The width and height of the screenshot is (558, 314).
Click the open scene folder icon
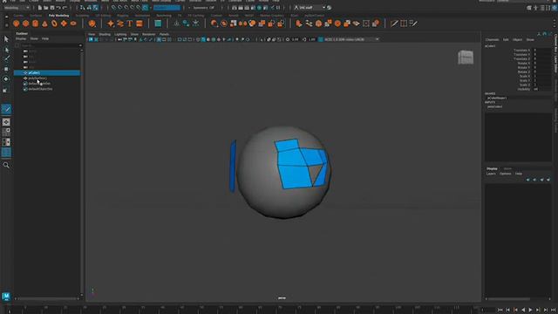coord(46,8)
